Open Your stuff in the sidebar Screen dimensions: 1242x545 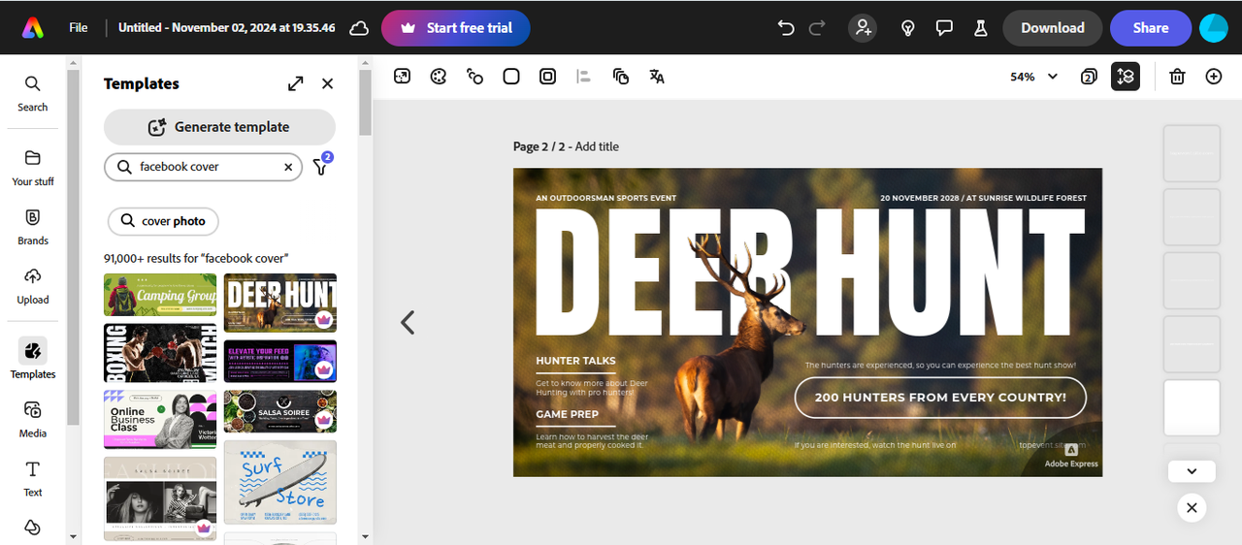tap(33, 168)
